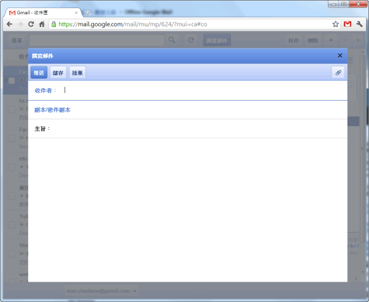Open the Chrome wrench settings menu
This screenshot has width=369, height=302.
tap(359, 24)
